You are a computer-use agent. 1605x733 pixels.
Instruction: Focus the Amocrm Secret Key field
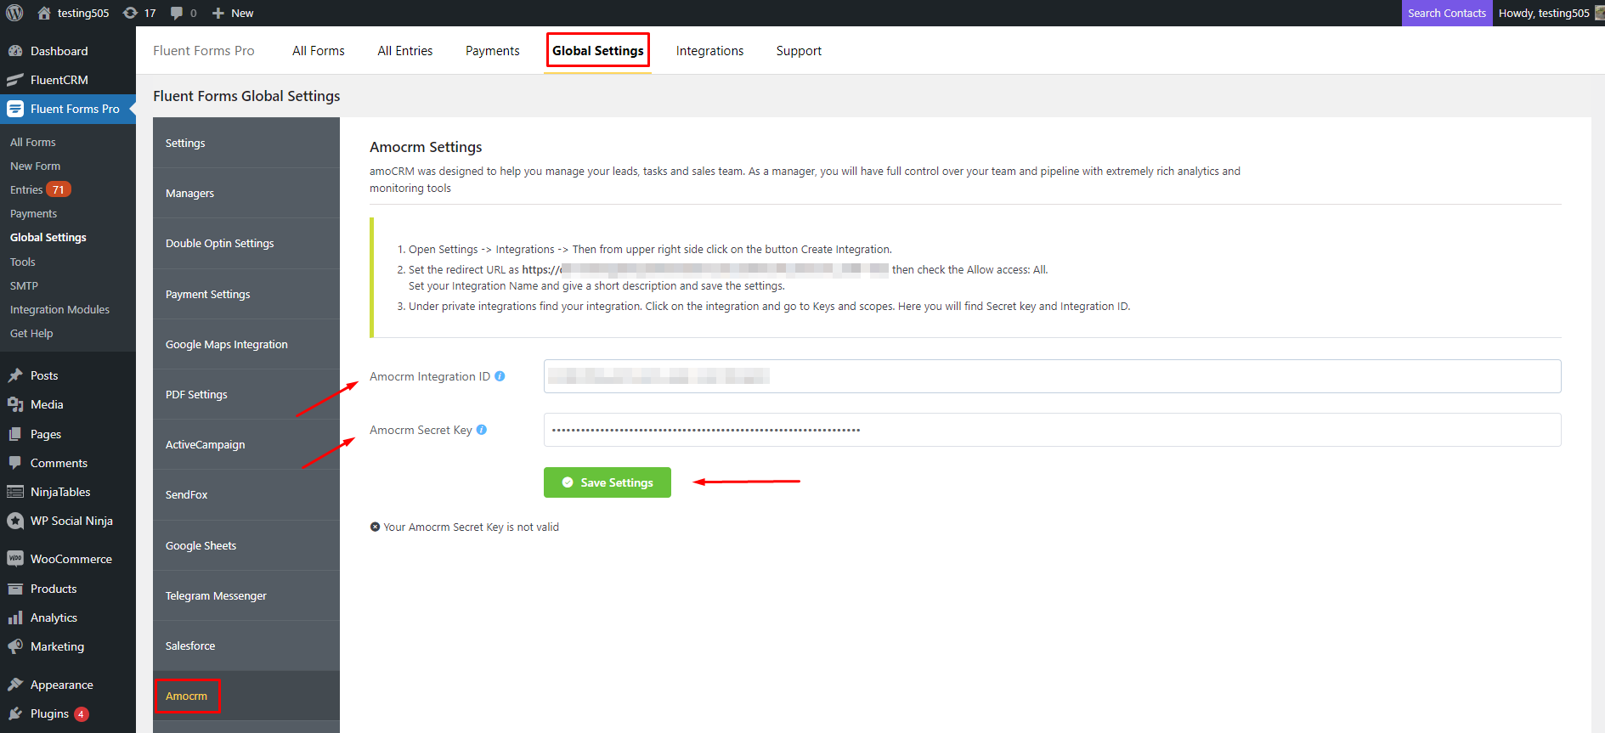pos(1052,430)
